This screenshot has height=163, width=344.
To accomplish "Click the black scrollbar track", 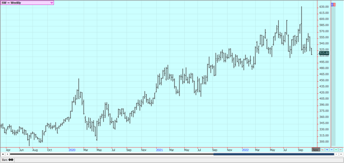I will [112, 154].
